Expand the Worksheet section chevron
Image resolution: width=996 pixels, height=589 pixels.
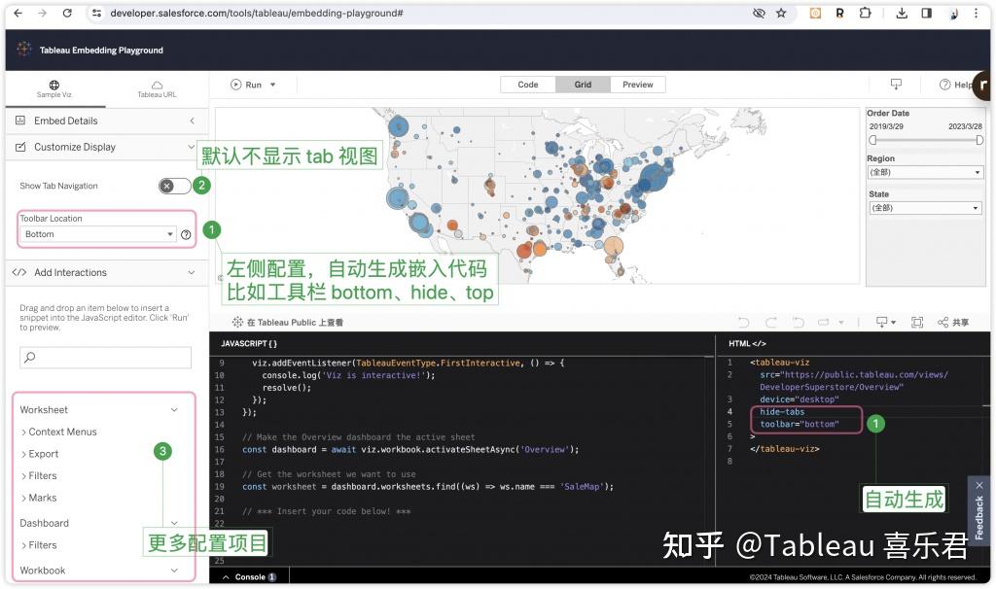pyautogui.click(x=174, y=409)
